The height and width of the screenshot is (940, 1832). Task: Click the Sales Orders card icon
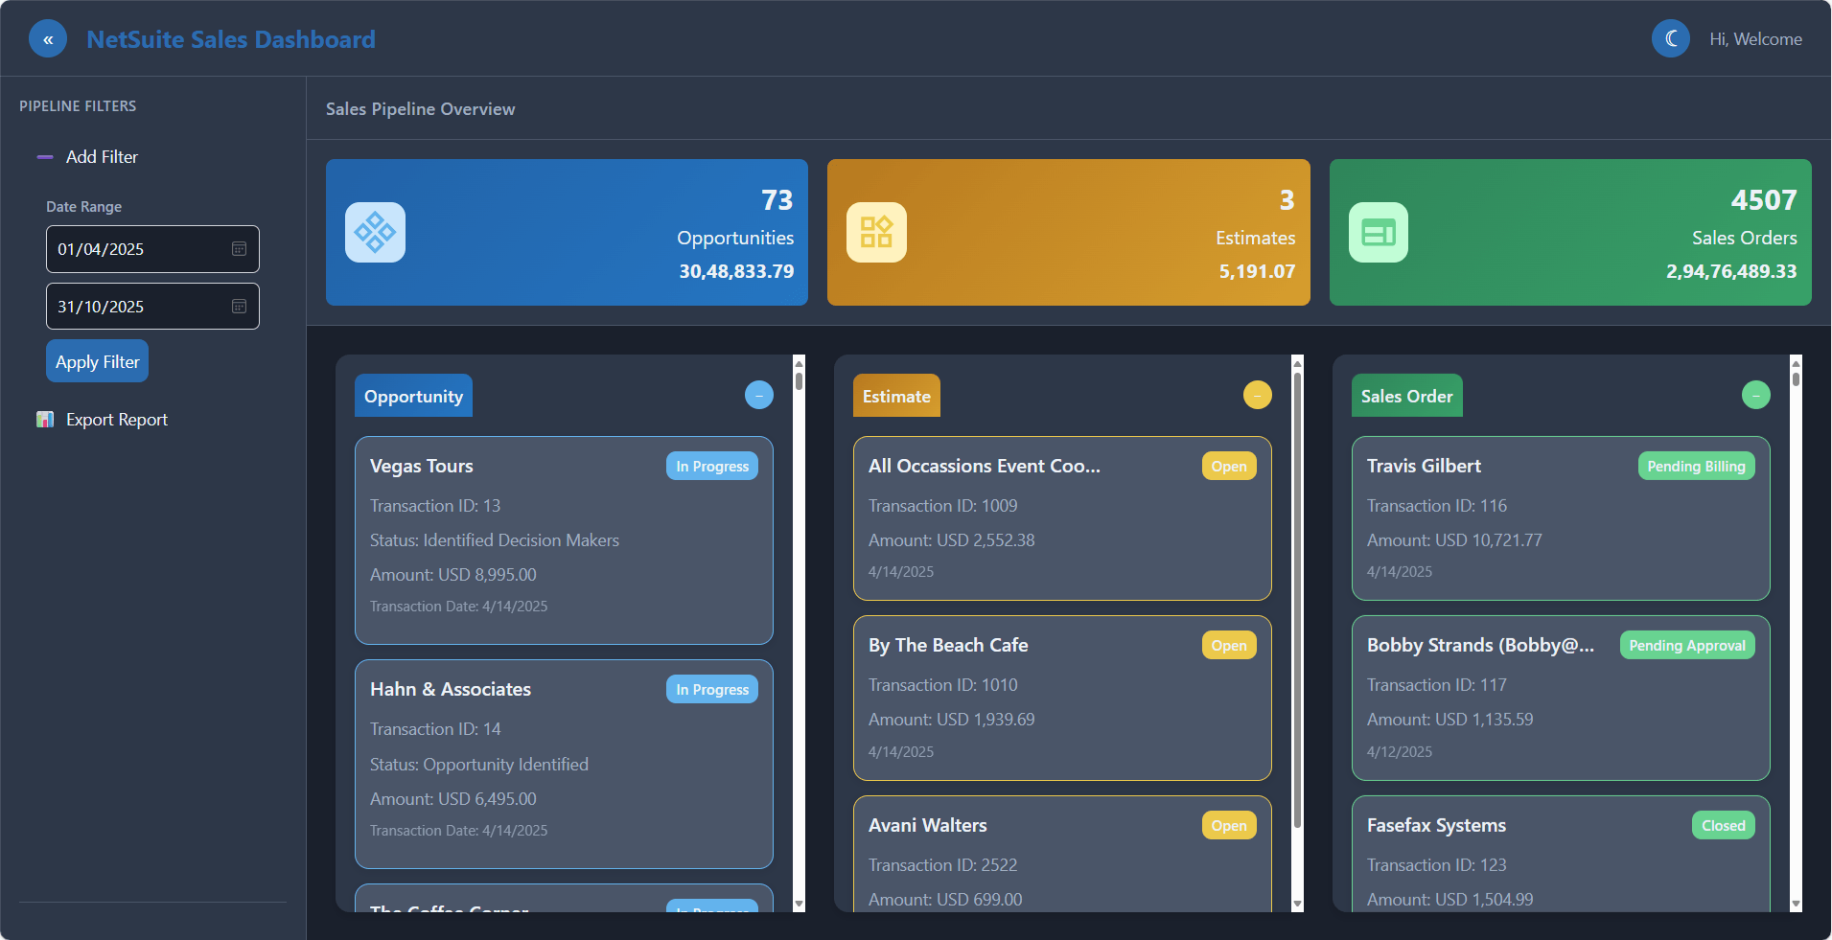[x=1378, y=232]
